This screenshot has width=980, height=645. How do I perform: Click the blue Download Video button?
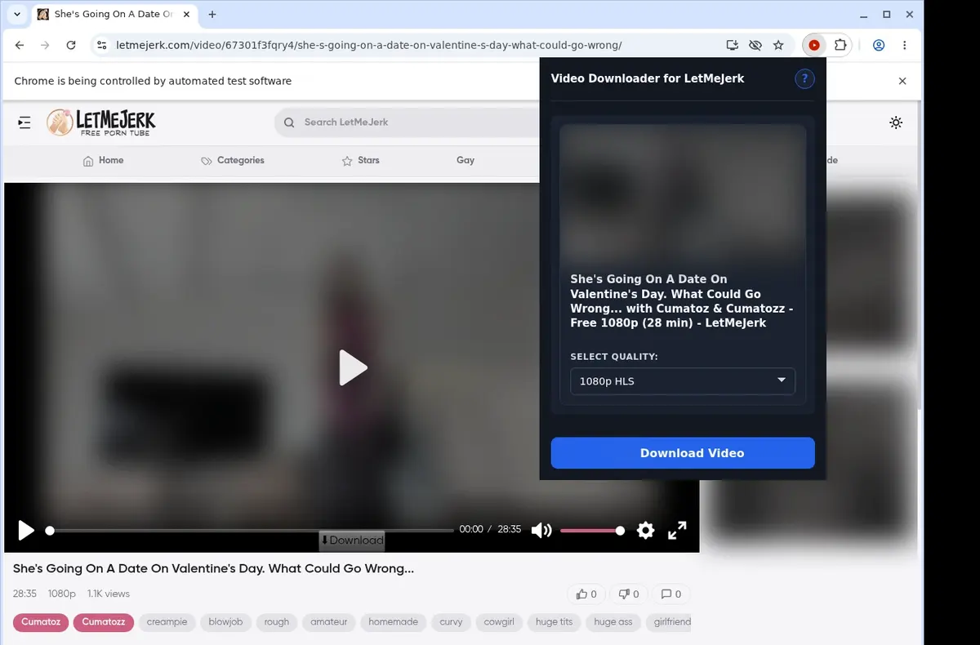coord(683,453)
